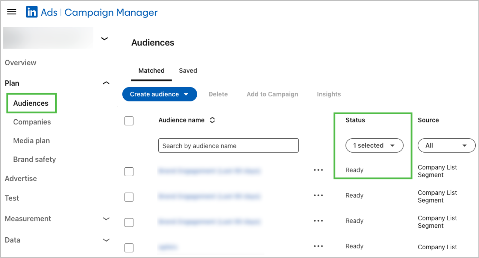Viewport: 479px width, 258px height.
Task: Open the second blurred audience name link
Action: point(209,196)
